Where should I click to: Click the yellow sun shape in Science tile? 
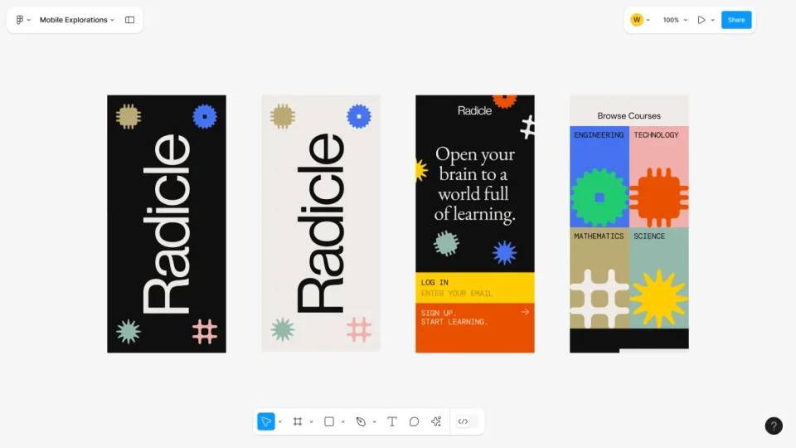(659, 299)
